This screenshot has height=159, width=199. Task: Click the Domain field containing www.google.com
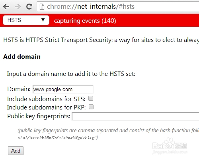click(x=63, y=89)
